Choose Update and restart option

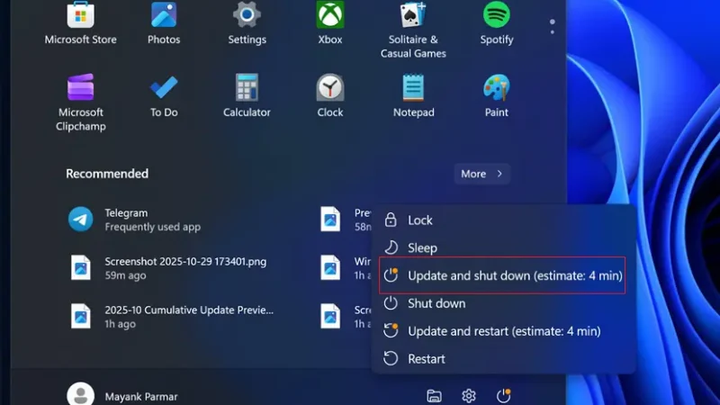503,331
